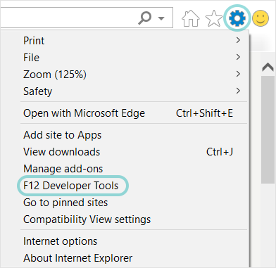The height and width of the screenshot is (268, 276).
Task: Select Add site to Apps
Action: pyautogui.click(x=134, y=135)
